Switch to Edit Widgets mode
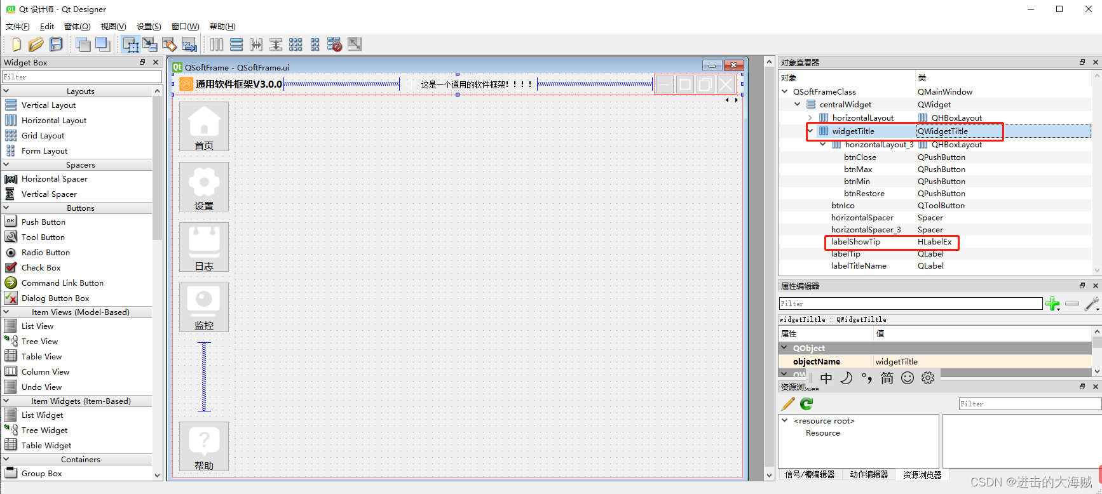 tap(130, 44)
